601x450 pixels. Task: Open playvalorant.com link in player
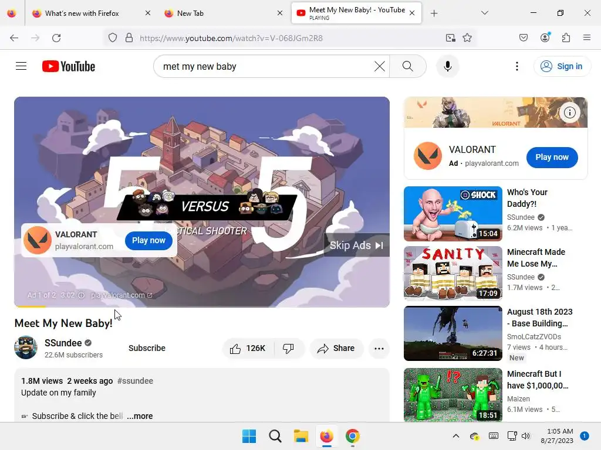coord(121,295)
